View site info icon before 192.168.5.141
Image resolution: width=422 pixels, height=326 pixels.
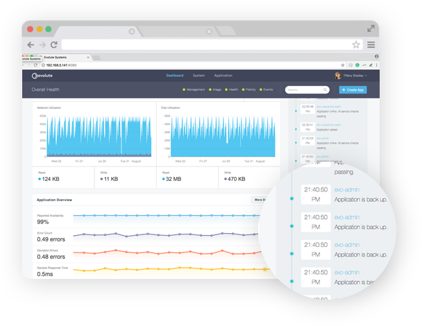coord(43,65)
